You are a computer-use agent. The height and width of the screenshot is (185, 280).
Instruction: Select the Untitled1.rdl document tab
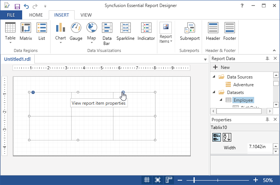click(x=17, y=59)
